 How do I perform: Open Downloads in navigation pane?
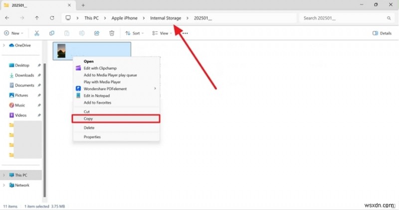[x=21, y=75]
